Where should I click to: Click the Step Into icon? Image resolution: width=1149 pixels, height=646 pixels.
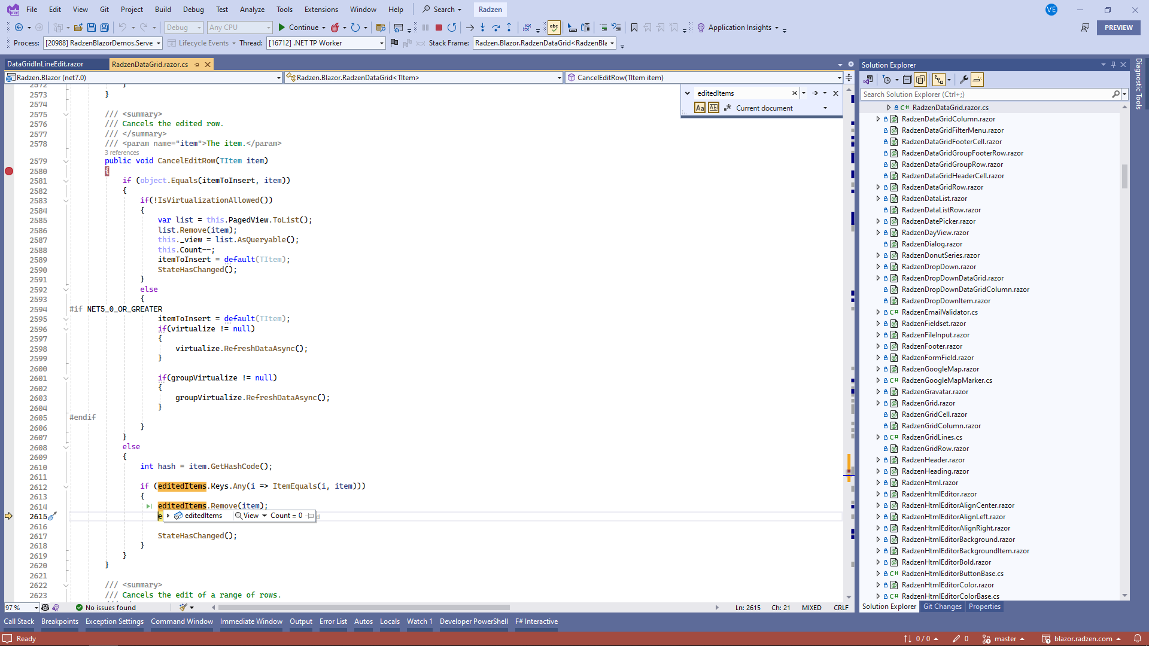coord(483,28)
